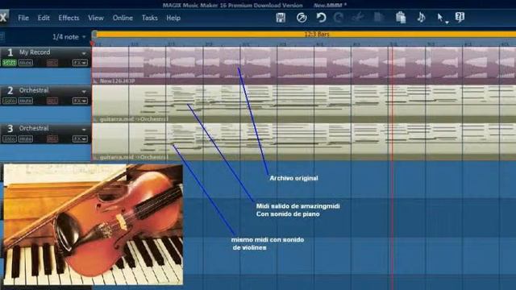Click track 3 Orchestral name label
516x290 pixels.
[34, 128]
